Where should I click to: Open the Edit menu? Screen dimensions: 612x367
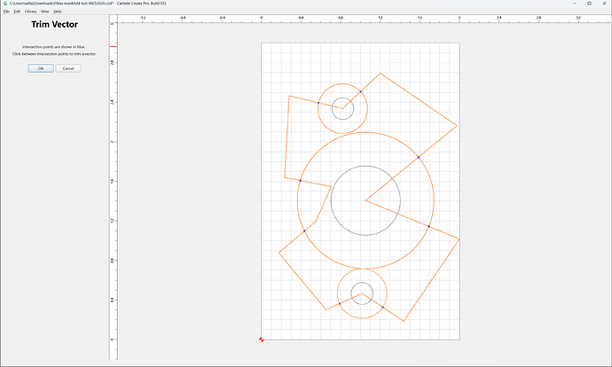(x=17, y=12)
